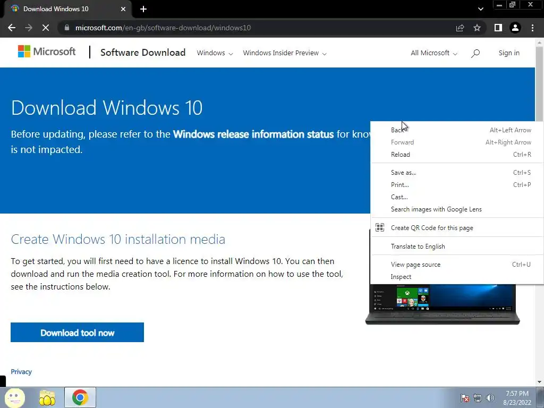Select the Download Windows 10 tab
The width and height of the screenshot is (544, 408).
pyautogui.click(x=67, y=9)
